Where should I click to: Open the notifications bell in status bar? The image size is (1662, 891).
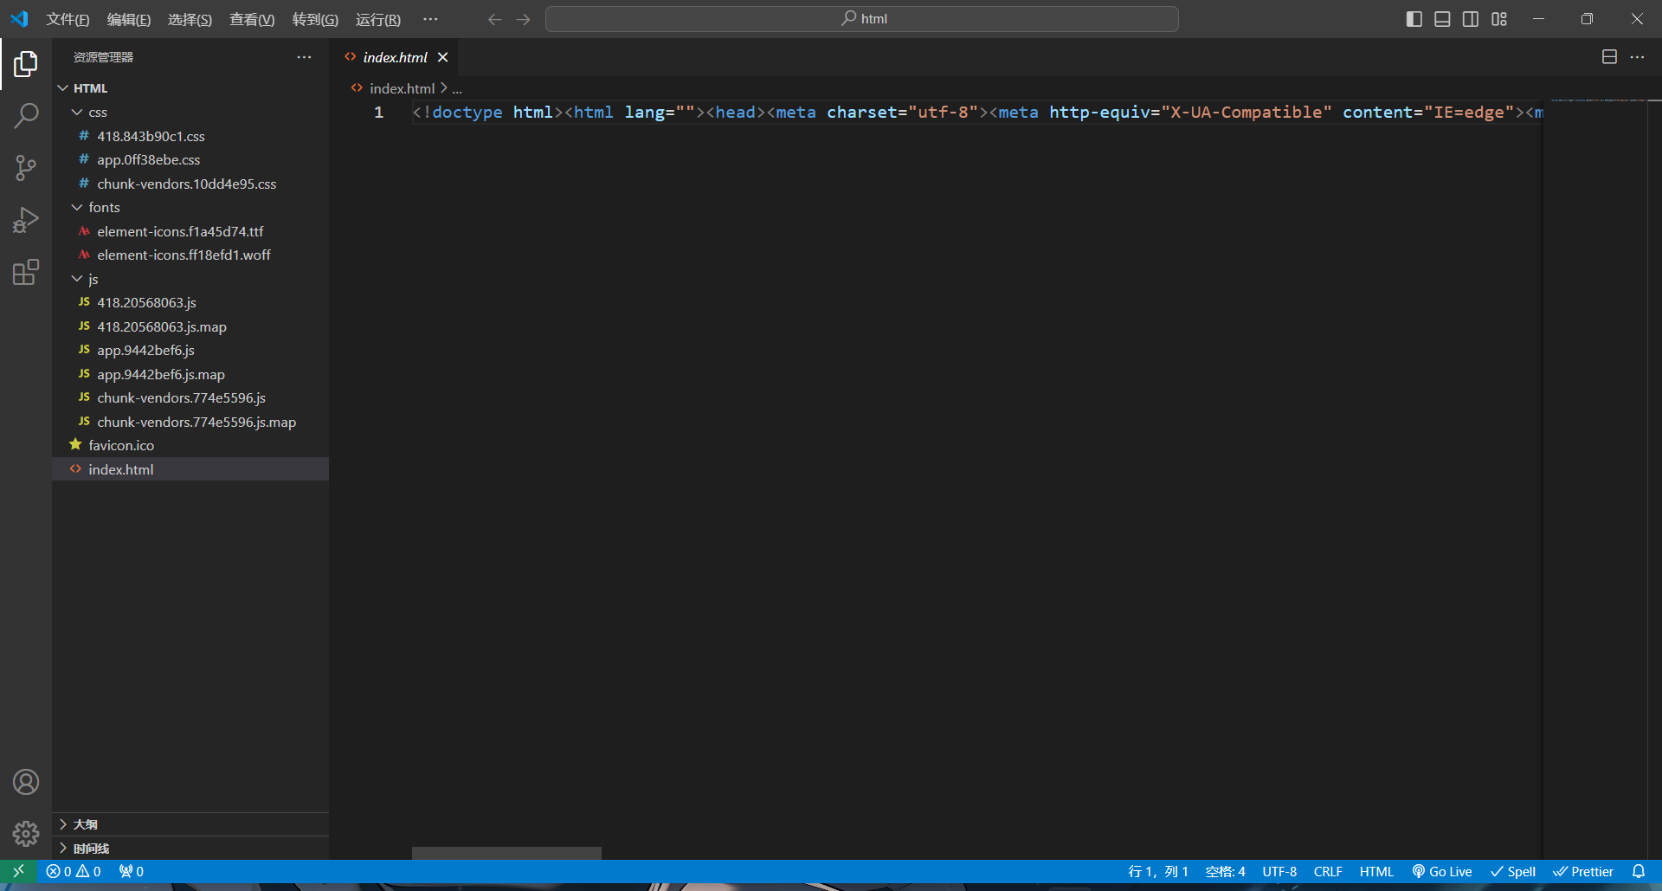coord(1639,872)
